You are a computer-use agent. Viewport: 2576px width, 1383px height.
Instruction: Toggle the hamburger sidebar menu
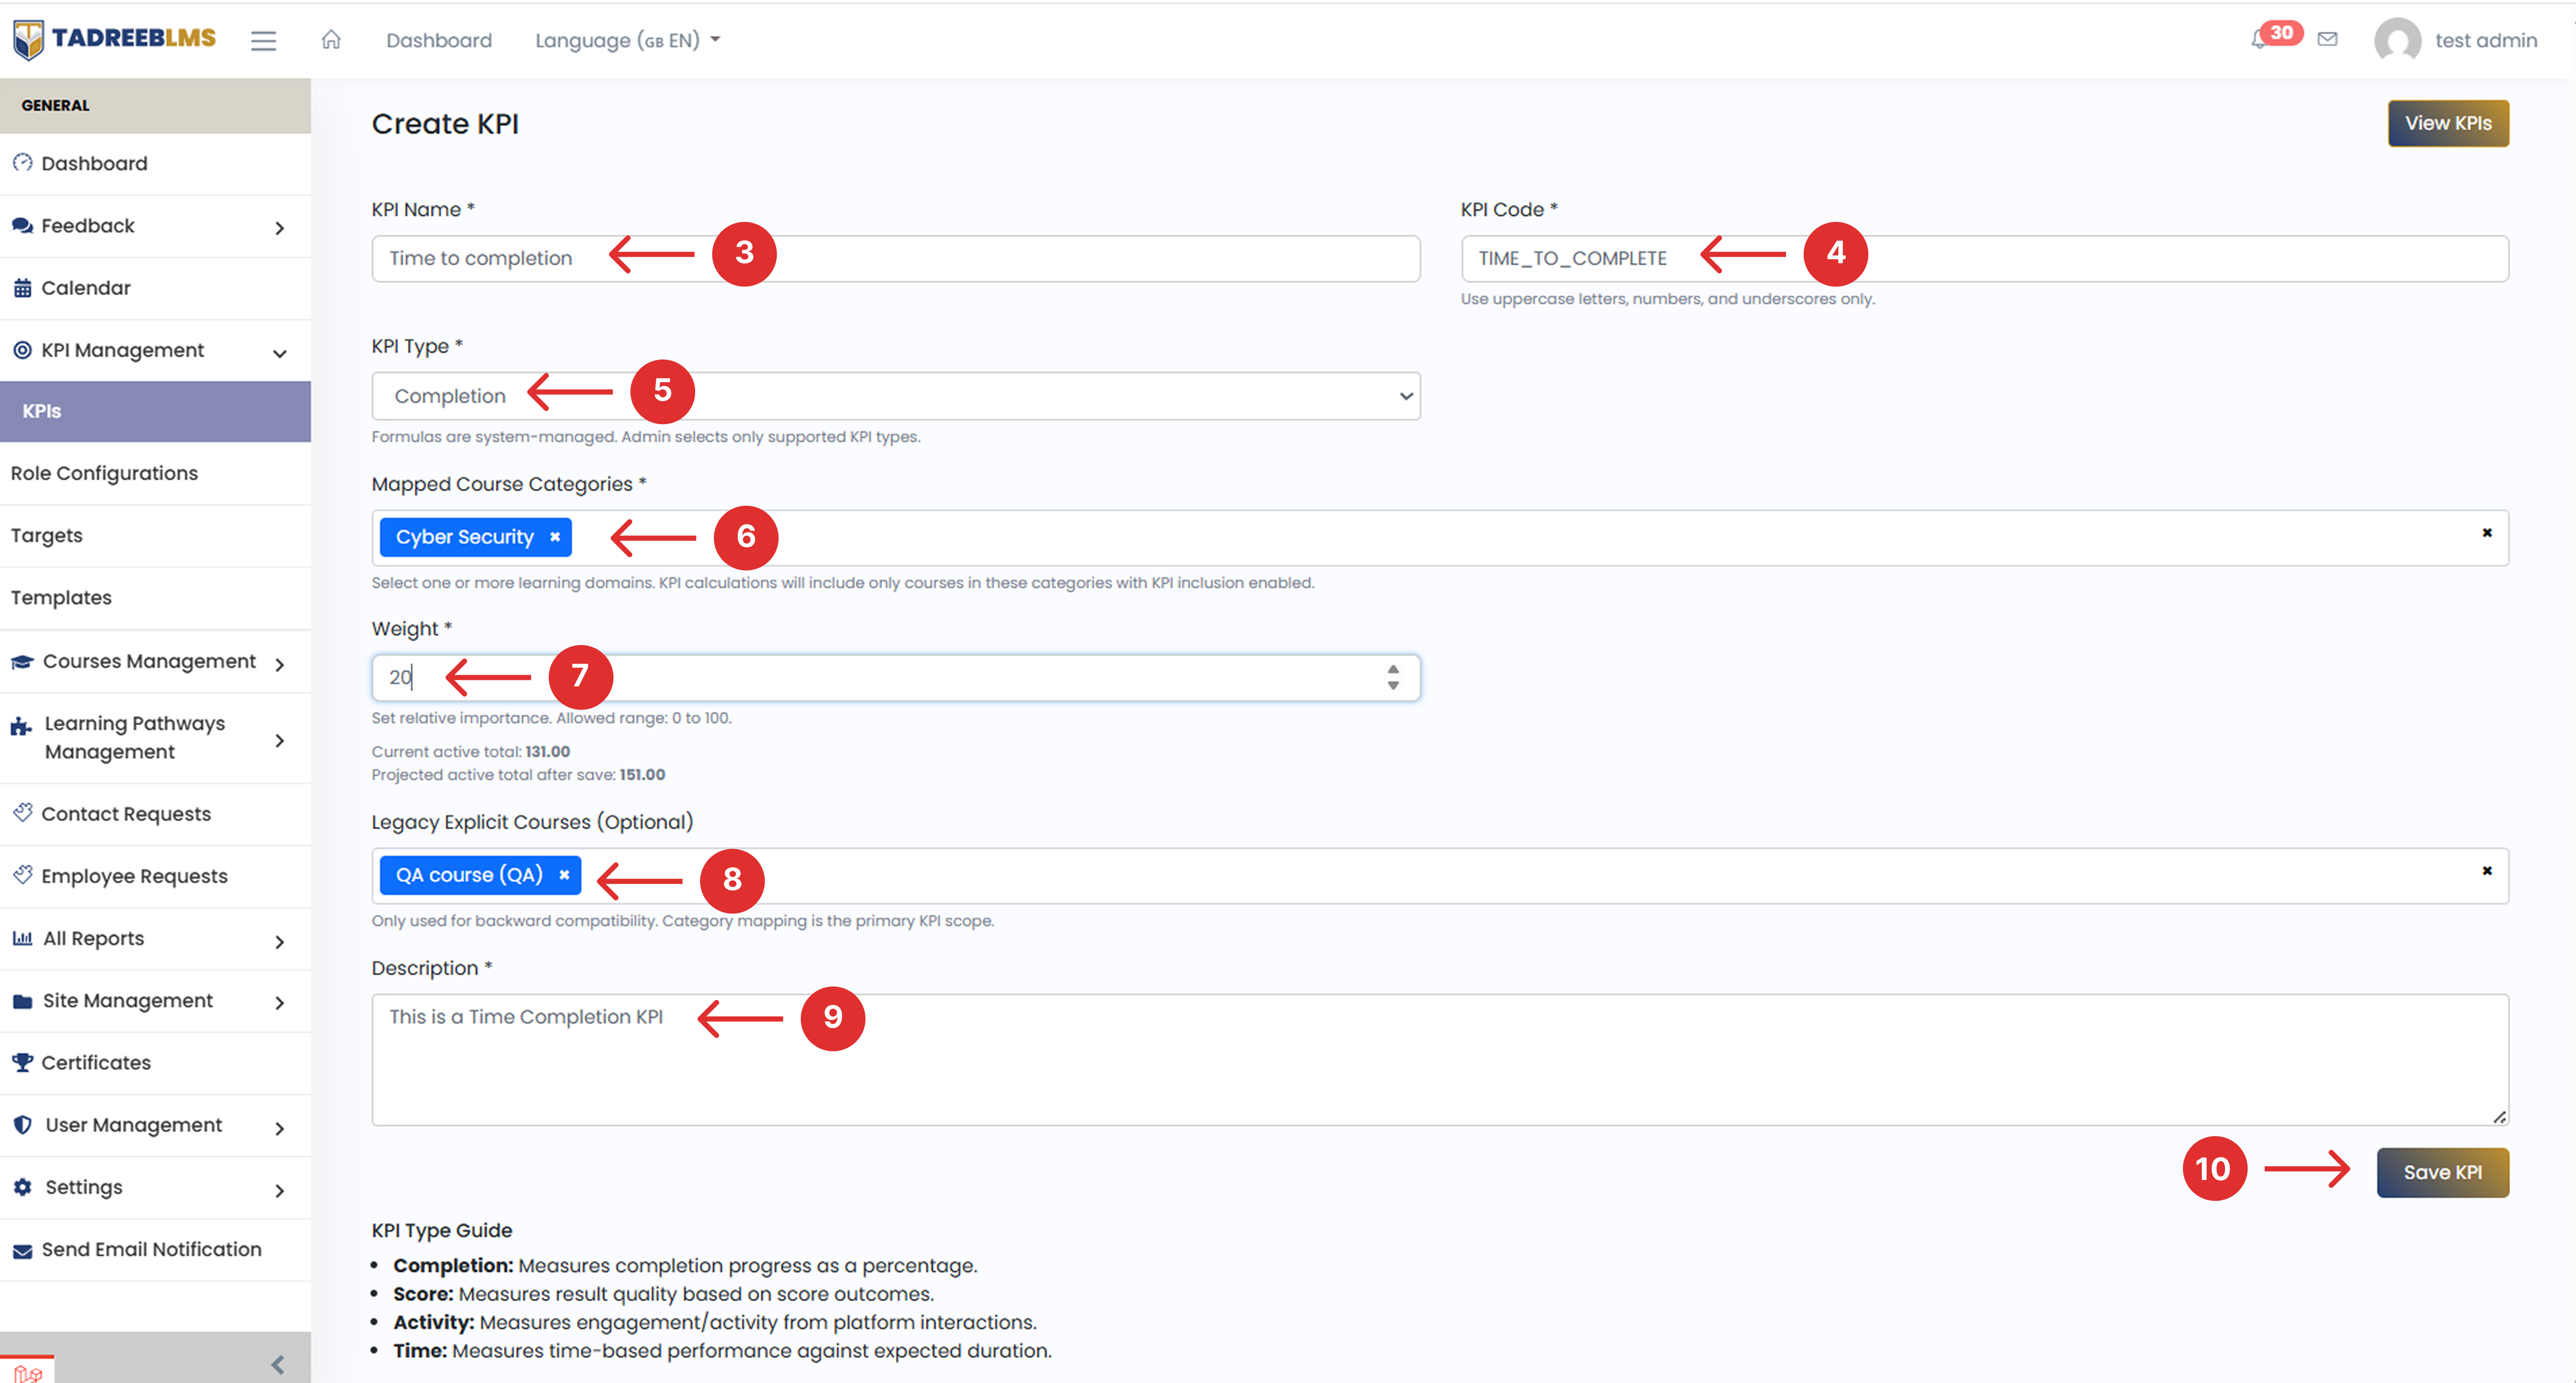coord(263,40)
